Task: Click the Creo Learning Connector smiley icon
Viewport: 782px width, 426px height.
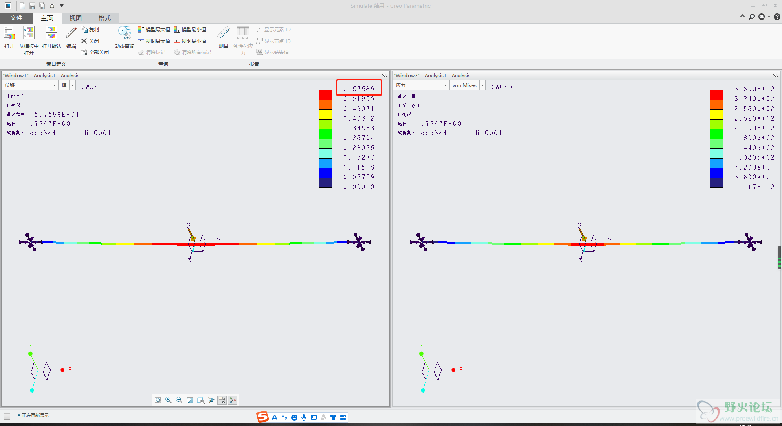Action: pos(762,17)
